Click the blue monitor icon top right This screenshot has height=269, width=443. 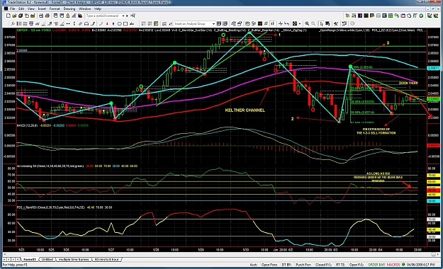point(384,16)
